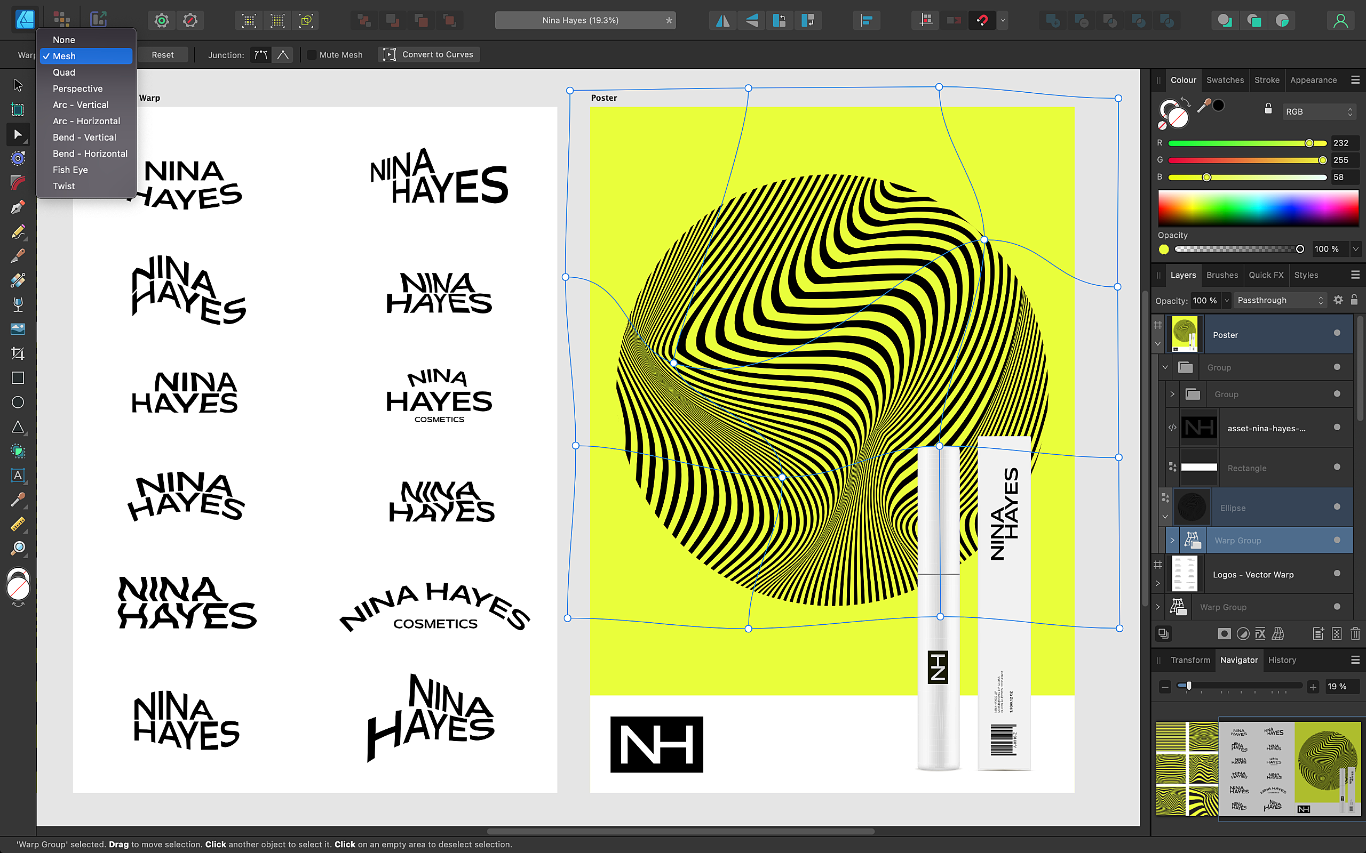1366x853 pixels.
Task: Expand second Group layer in Layers panel
Action: pyautogui.click(x=1172, y=394)
